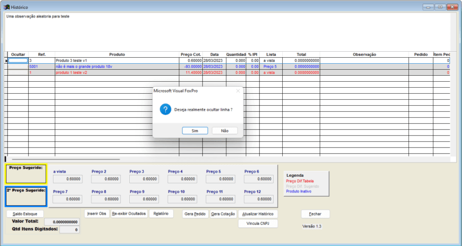Tick the Ocultar cell for produto 1 teste v2
The height and width of the screenshot is (246, 462).
(x=18, y=72)
